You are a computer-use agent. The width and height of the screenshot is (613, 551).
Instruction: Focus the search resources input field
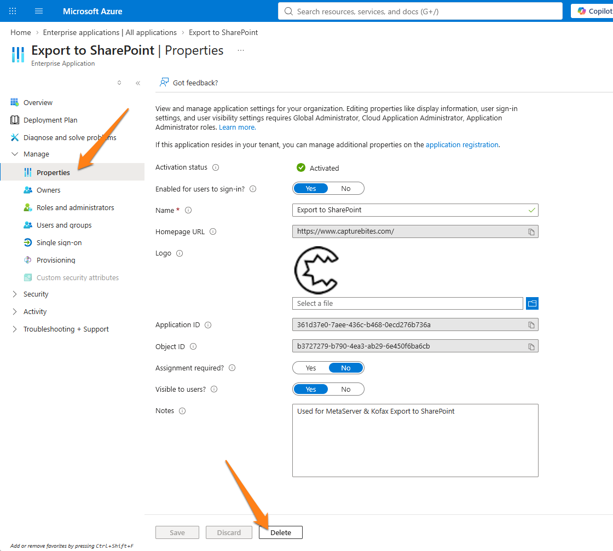click(x=420, y=11)
